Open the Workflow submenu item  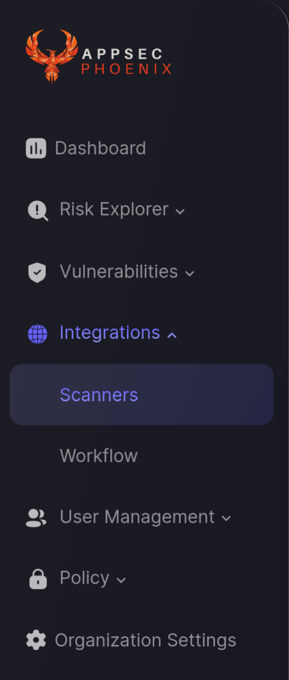98,456
